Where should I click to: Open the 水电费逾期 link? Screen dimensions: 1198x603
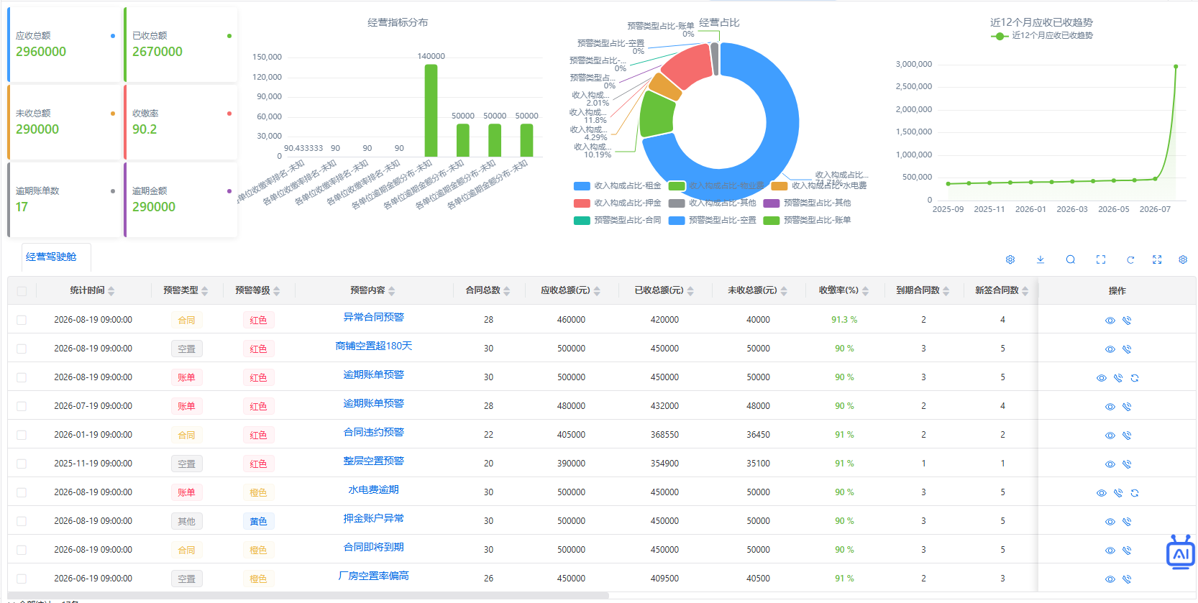coord(373,489)
